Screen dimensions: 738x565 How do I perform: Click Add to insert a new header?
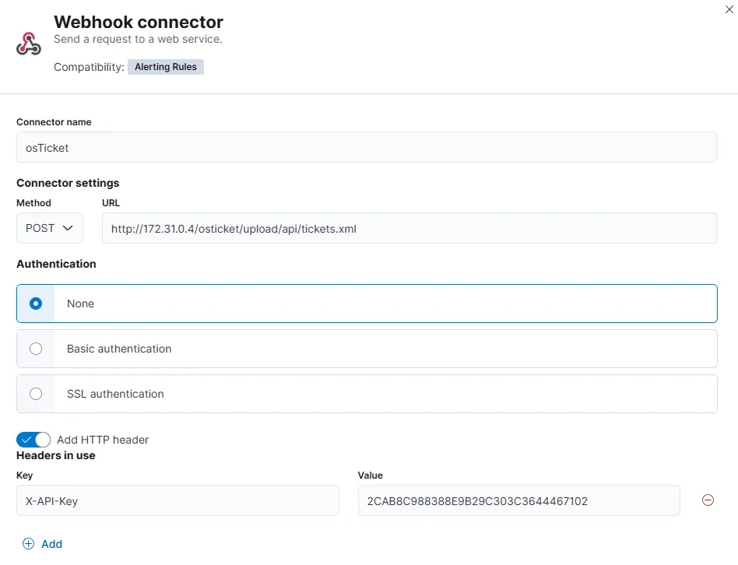click(50, 543)
